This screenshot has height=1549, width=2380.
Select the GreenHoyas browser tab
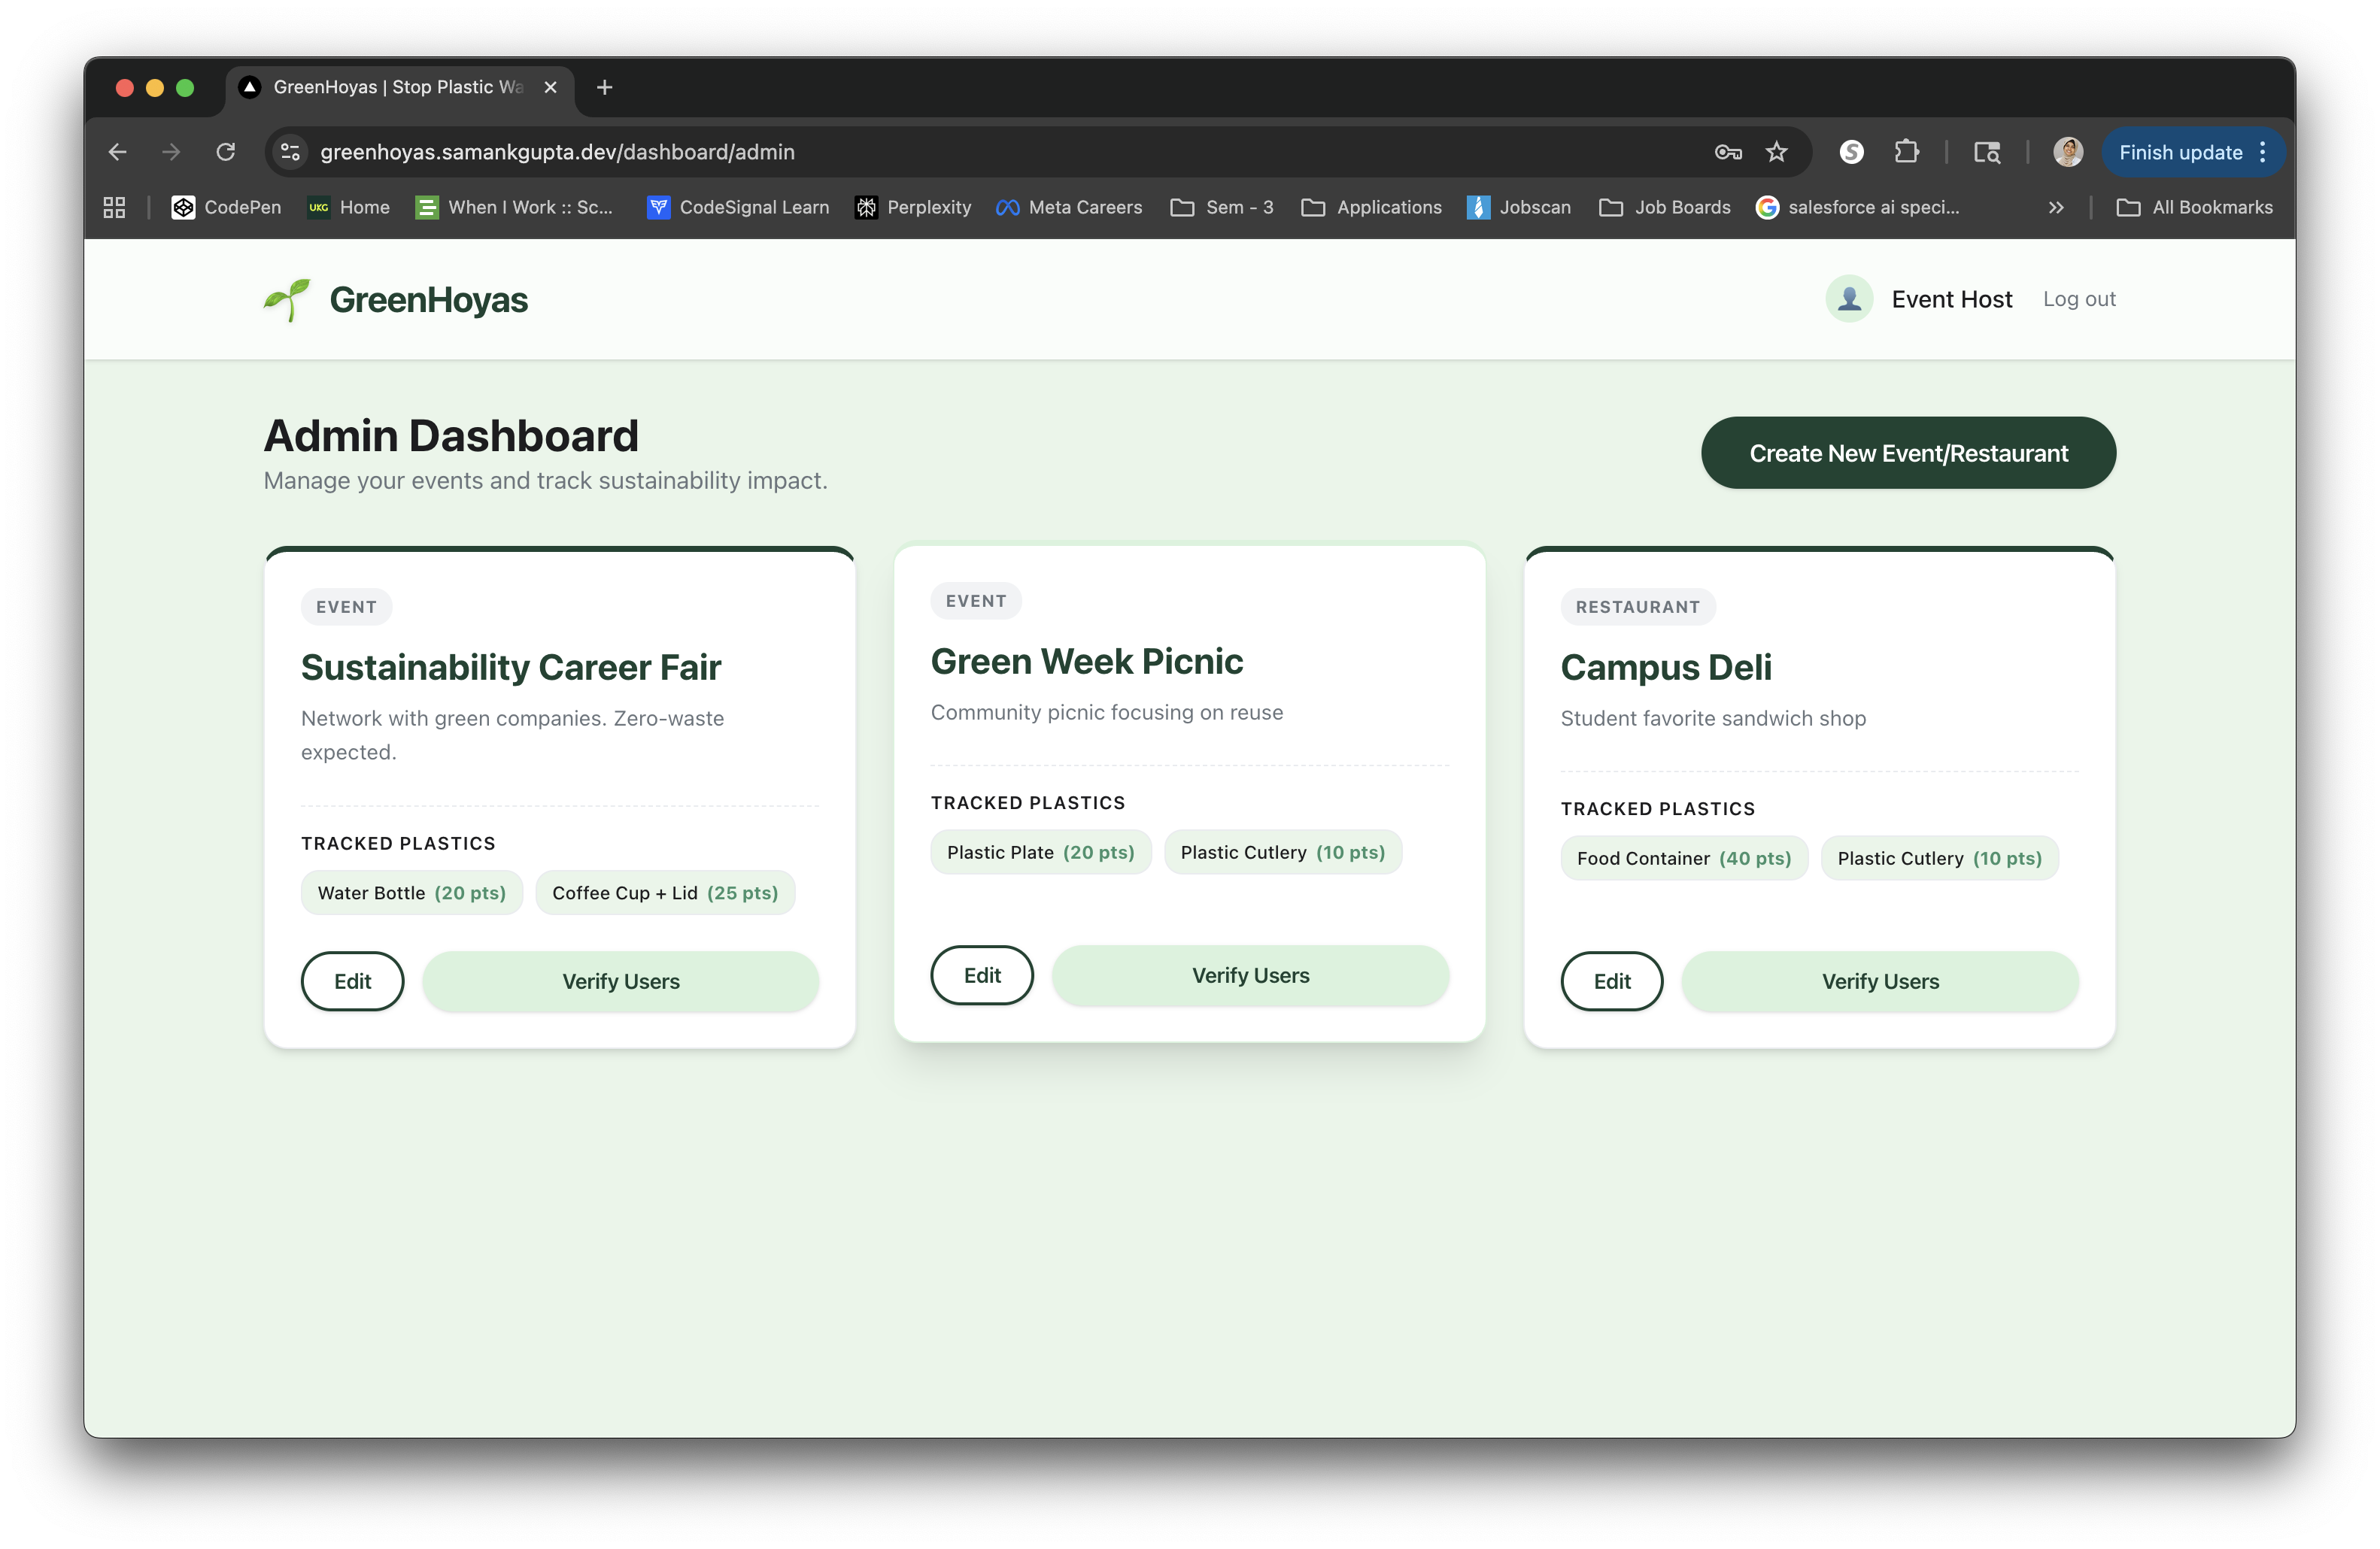coord(397,87)
